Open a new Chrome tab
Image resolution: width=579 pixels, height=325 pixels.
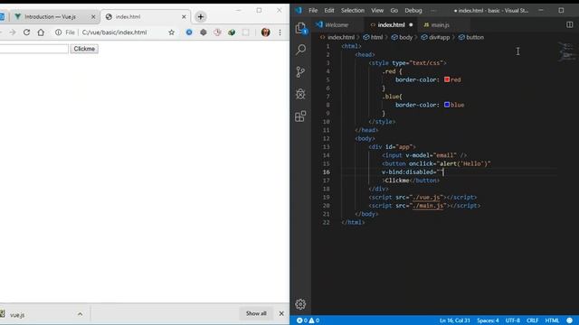[x=201, y=16]
